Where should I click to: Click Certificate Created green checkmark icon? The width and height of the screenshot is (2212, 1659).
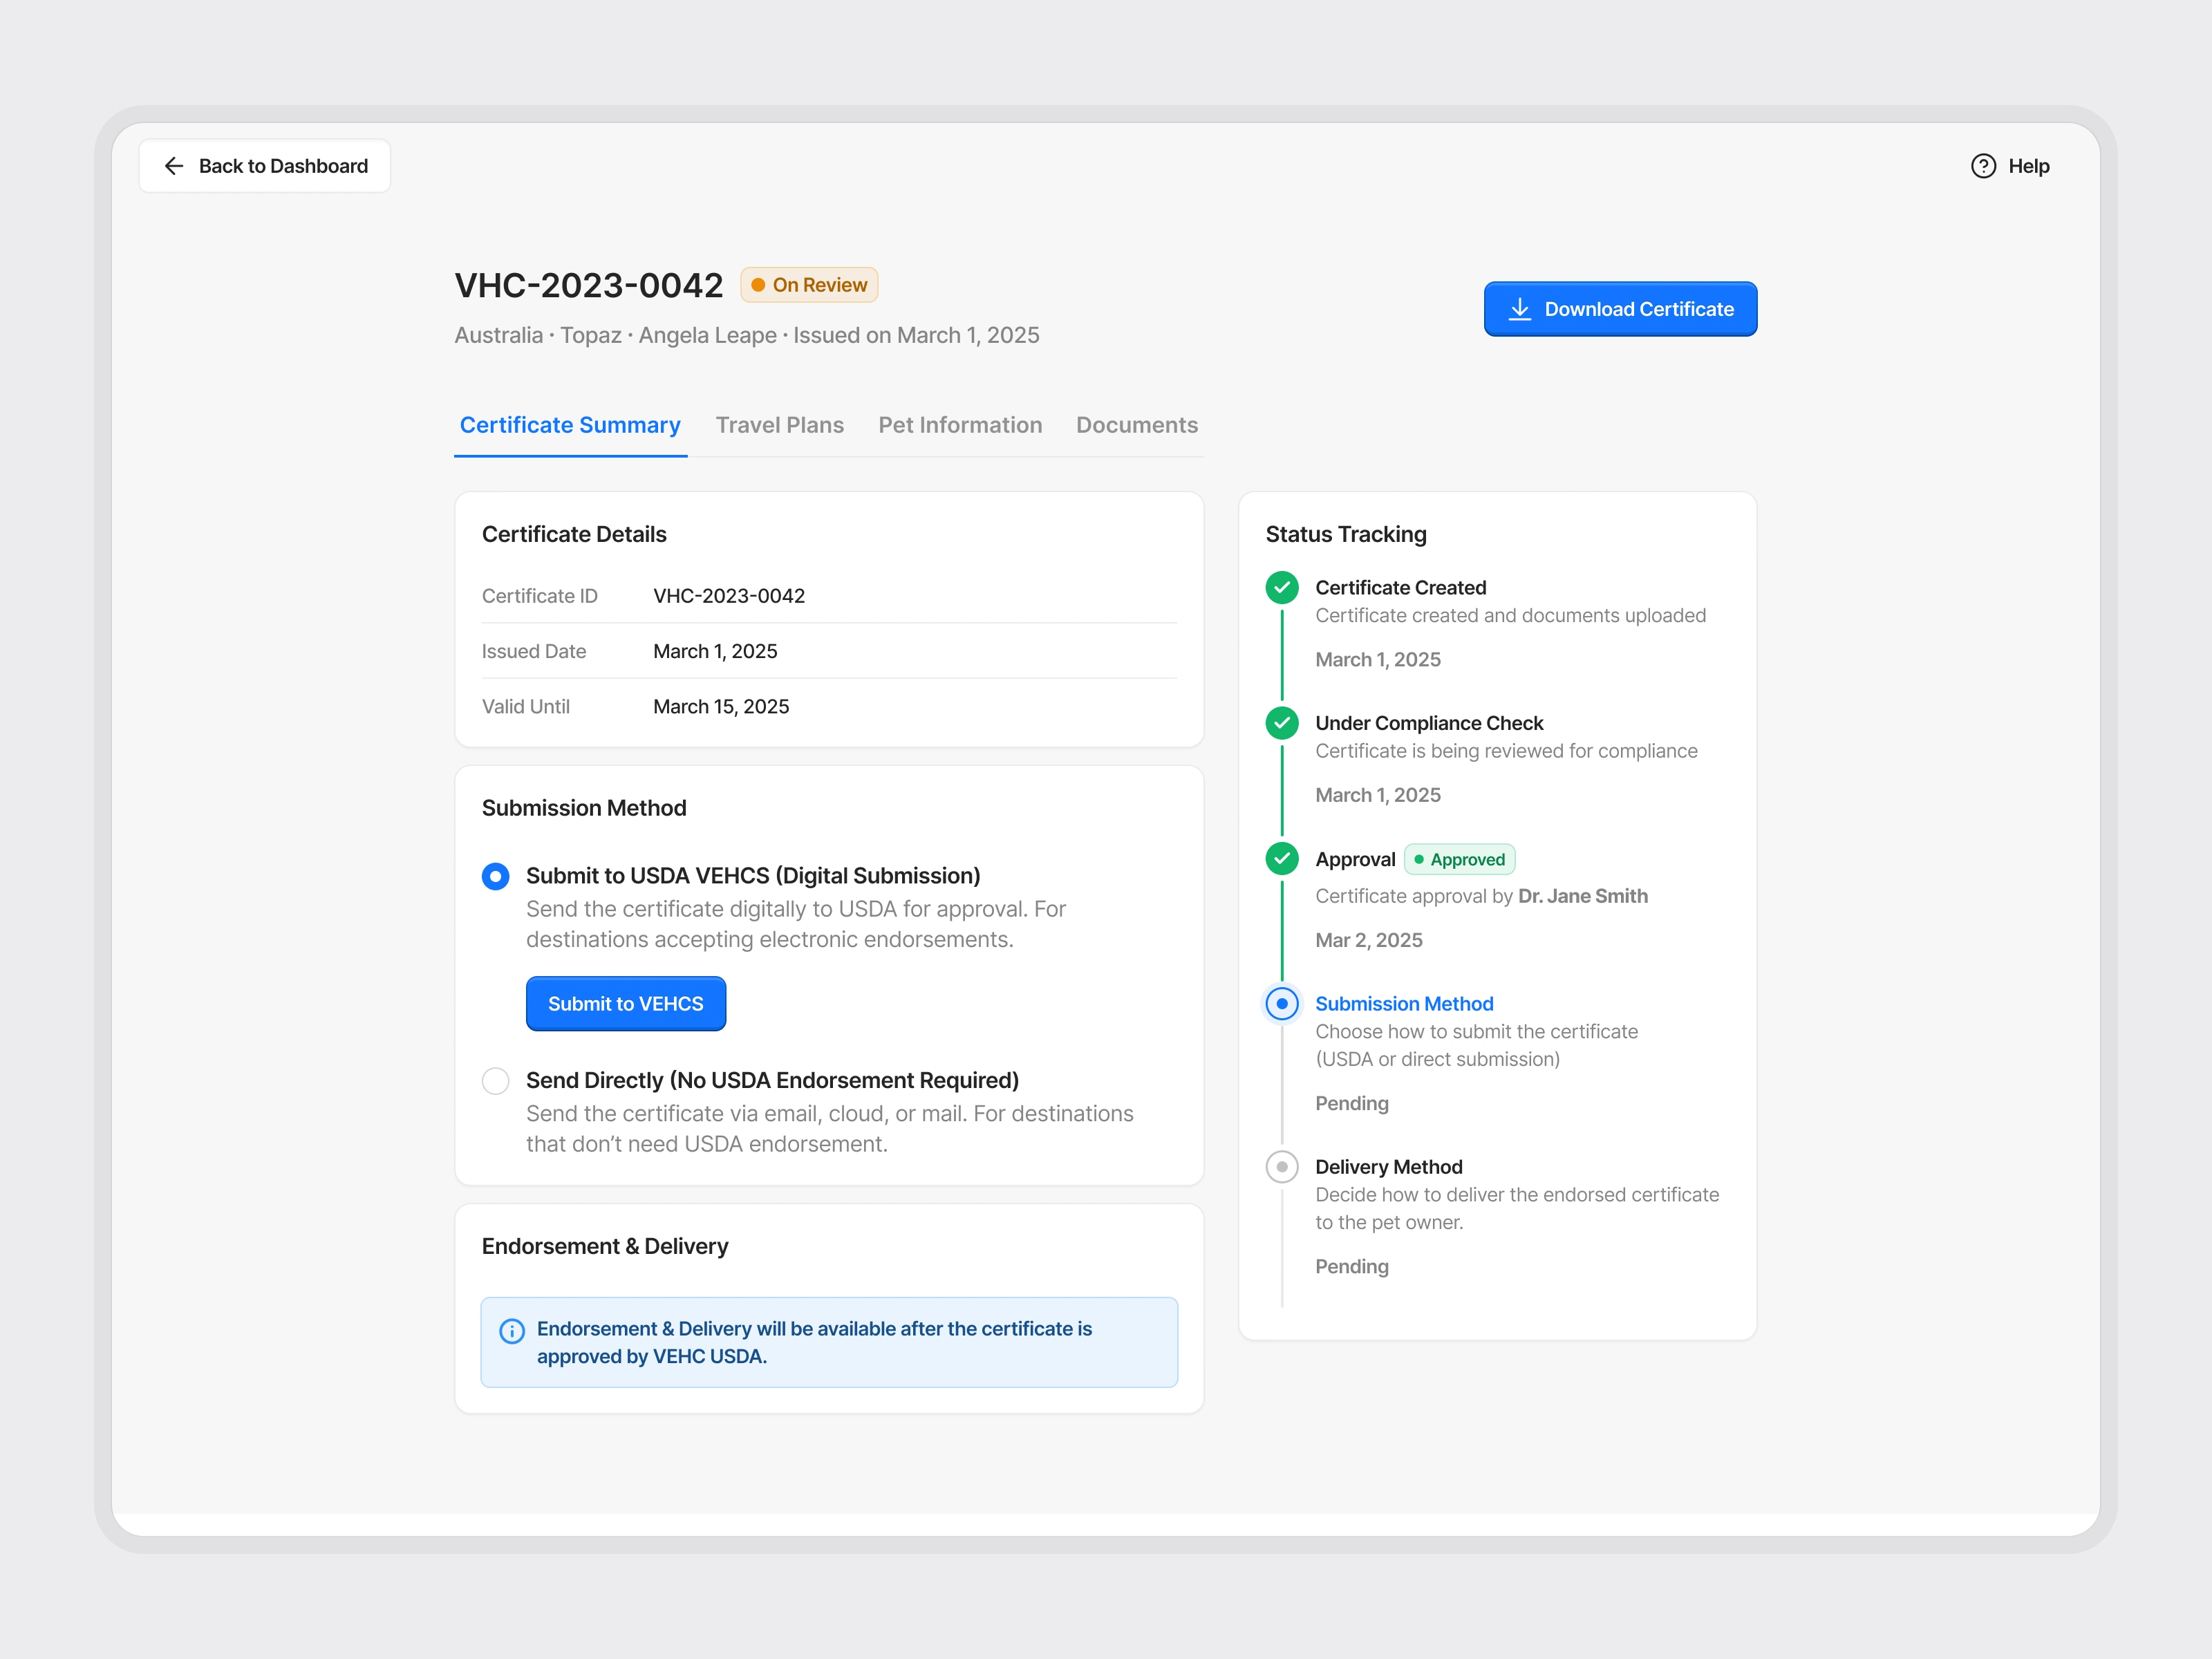point(1282,587)
